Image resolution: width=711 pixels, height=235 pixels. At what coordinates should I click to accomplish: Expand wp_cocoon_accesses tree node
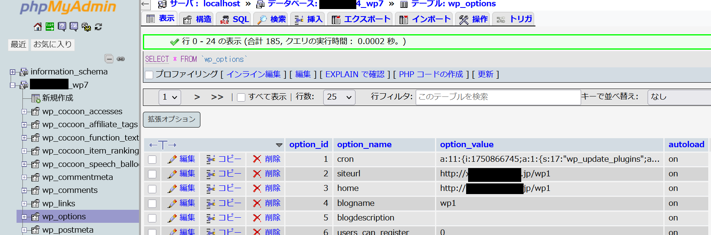[x=24, y=112]
